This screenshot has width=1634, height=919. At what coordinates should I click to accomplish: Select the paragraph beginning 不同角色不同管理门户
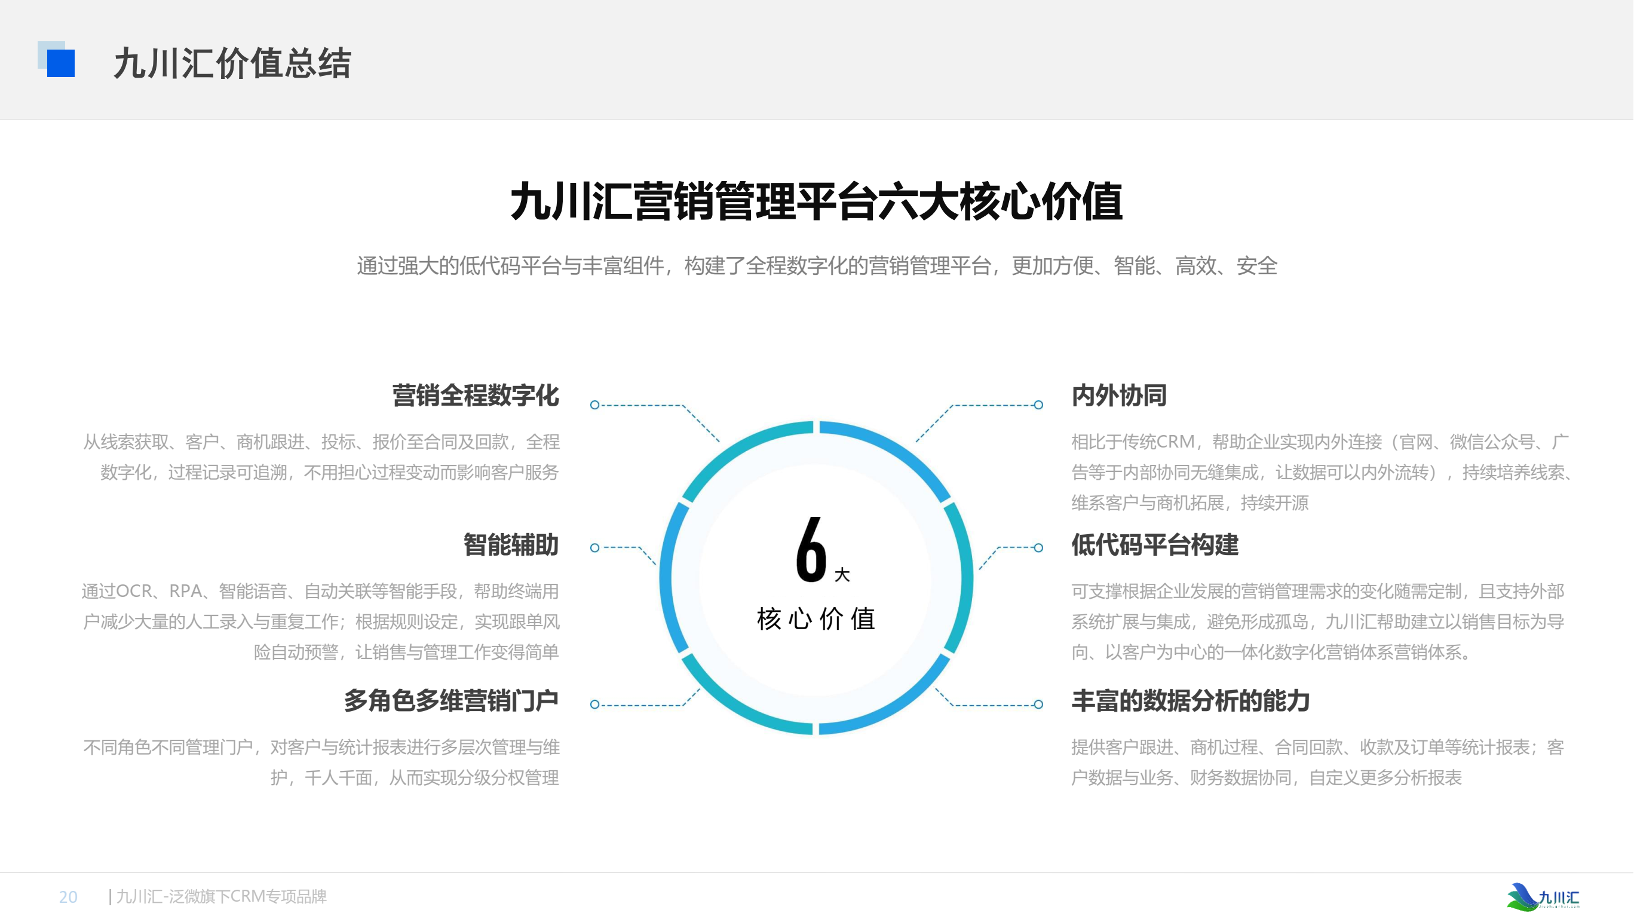321,762
